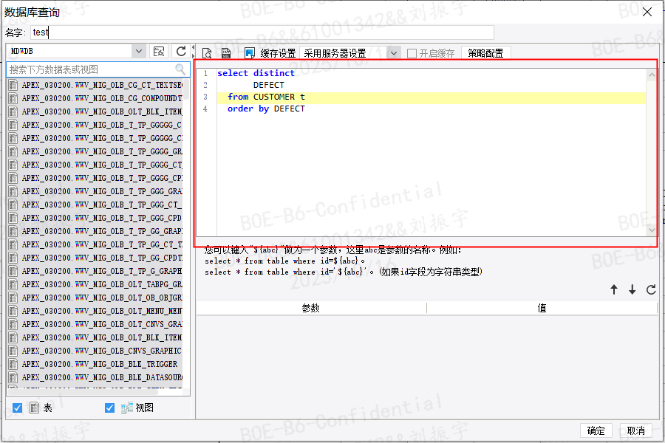Open the NDWDB database dropdown

pos(138,51)
